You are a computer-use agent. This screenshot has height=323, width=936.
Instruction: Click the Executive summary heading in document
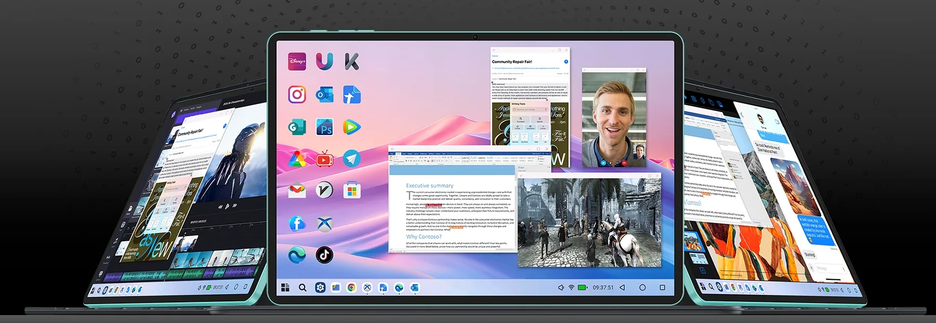point(429,185)
